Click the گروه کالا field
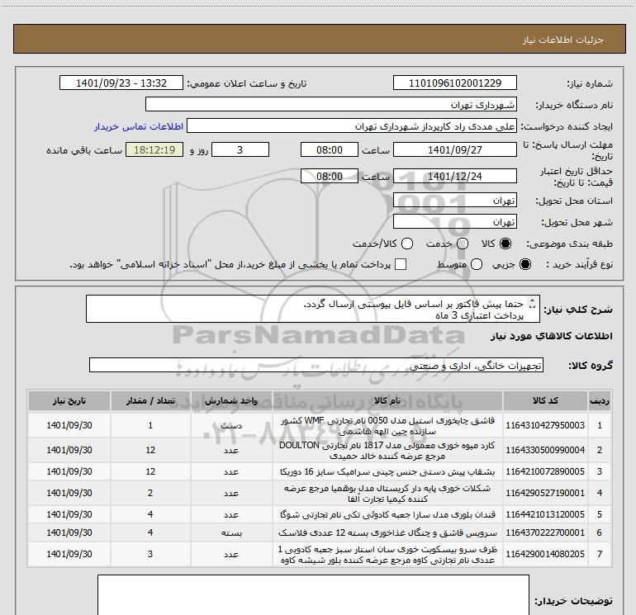 (x=316, y=365)
